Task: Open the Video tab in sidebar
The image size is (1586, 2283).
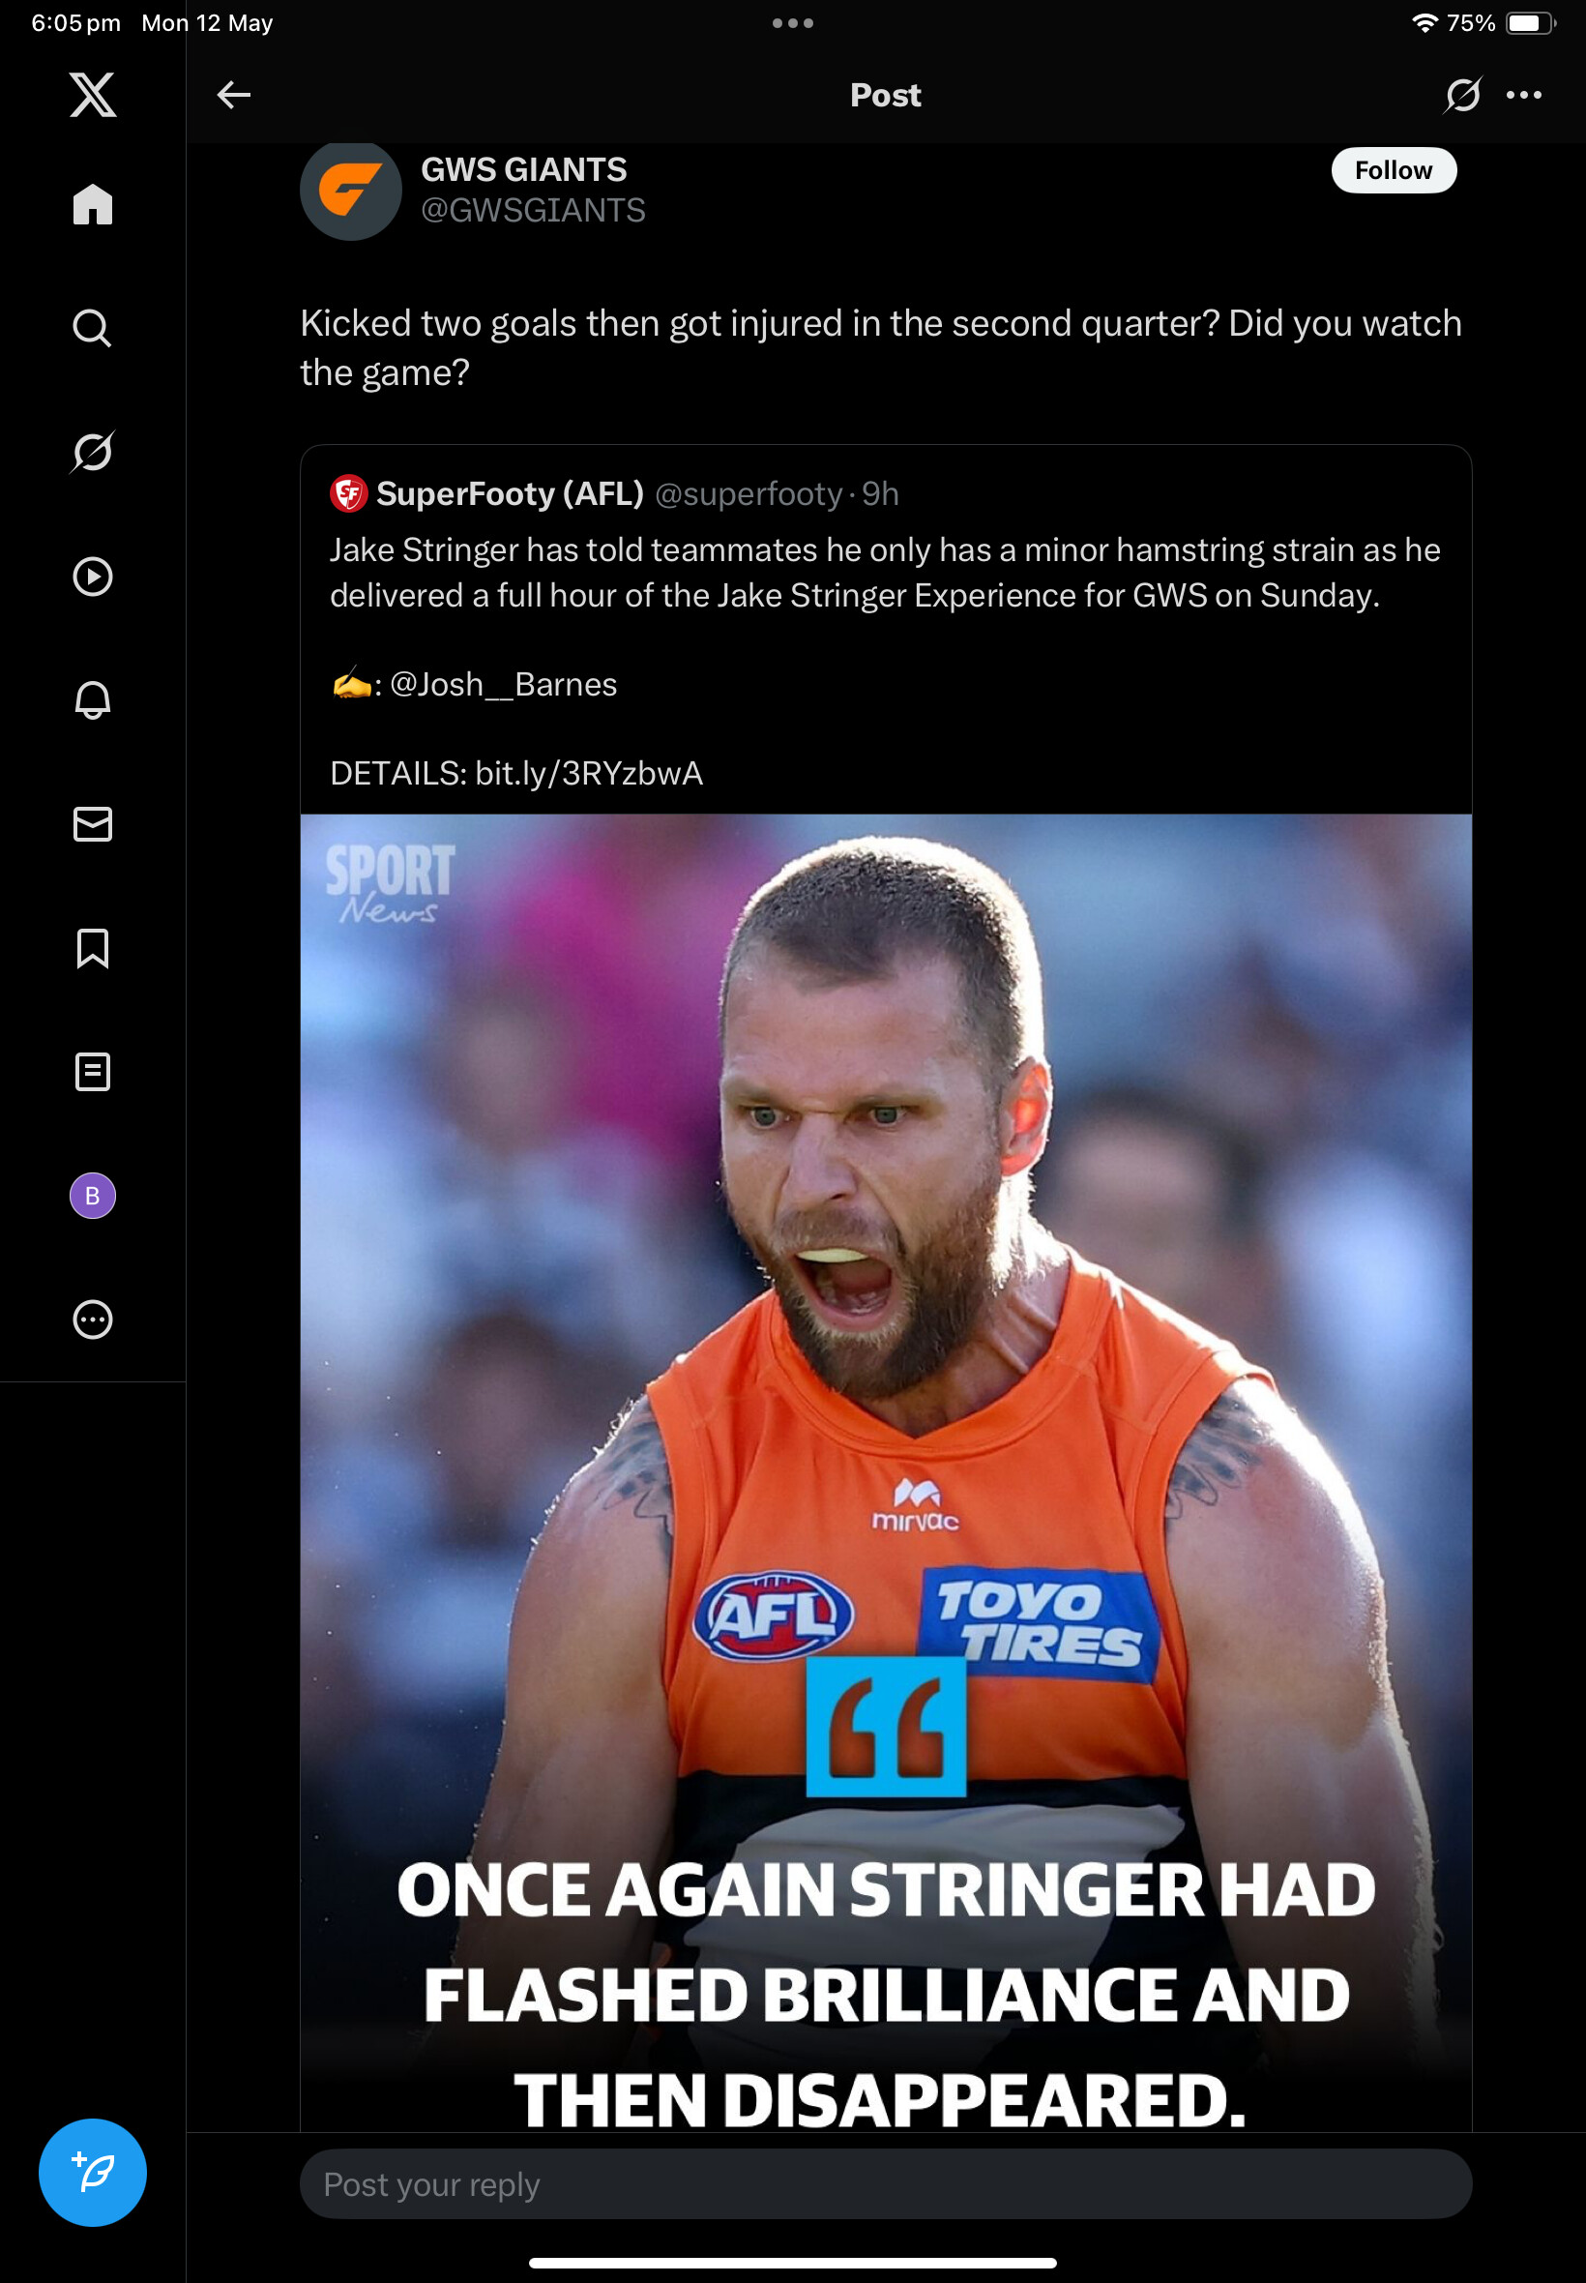Action: tap(93, 577)
